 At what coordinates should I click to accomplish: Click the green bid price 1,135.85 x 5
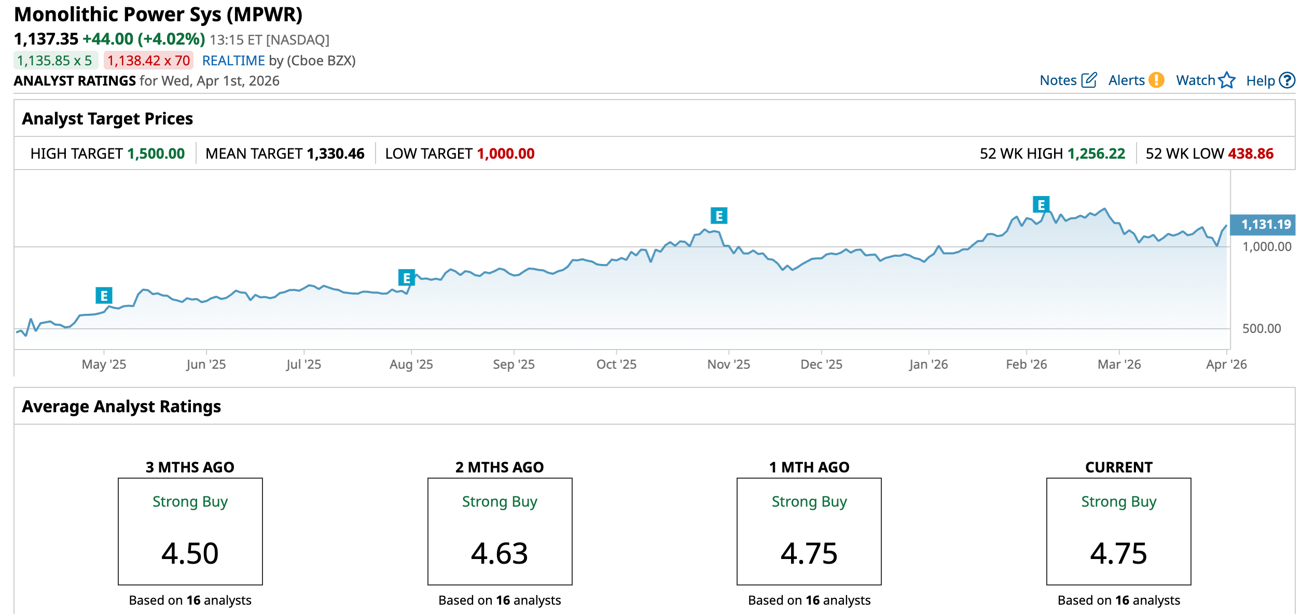[x=55, y=61]
